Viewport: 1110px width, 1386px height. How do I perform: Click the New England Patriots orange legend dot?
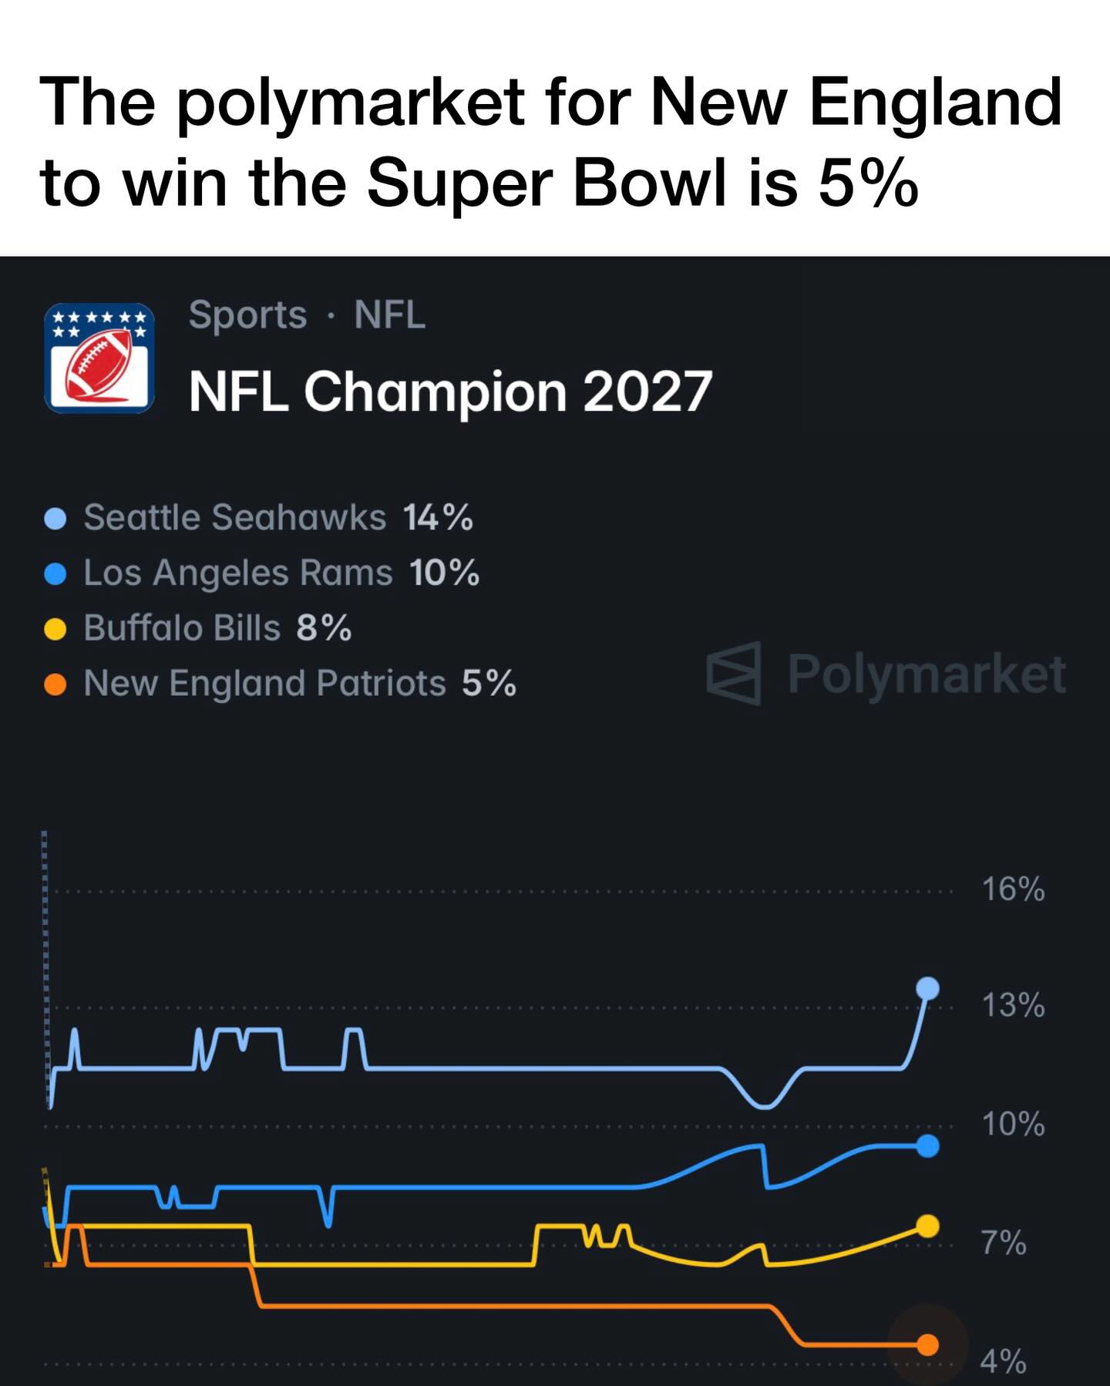(x=55, y=684)
